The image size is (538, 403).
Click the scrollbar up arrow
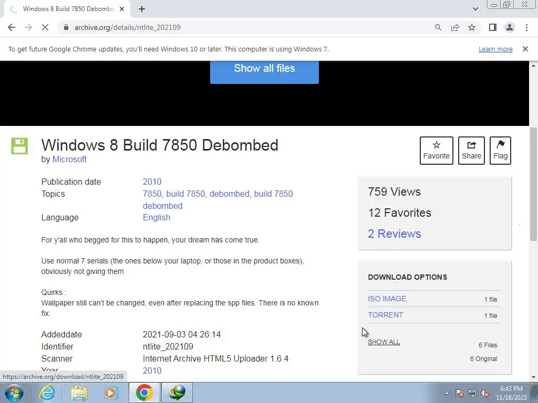click(x=533, y=65)
